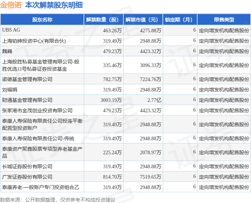Image resolution: width=251 pixels, height=203 pixels.
Task: Click the 解禁市值（元） column header
Action: pos(143,20)
